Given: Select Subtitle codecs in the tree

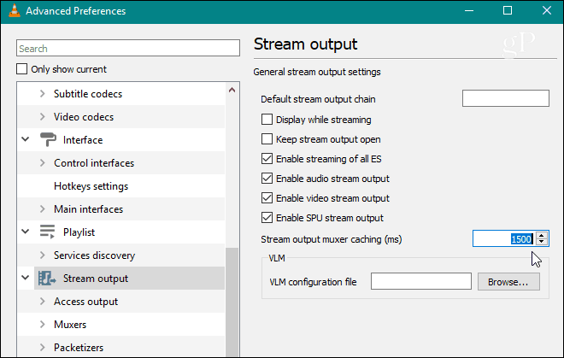Looking at the screenshot, I should [x=88, y=94].
